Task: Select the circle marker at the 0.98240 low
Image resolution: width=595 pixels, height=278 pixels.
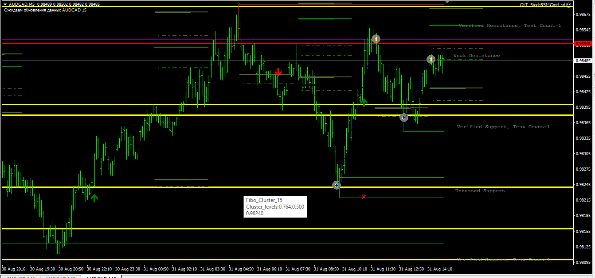Action: [336, 185]
